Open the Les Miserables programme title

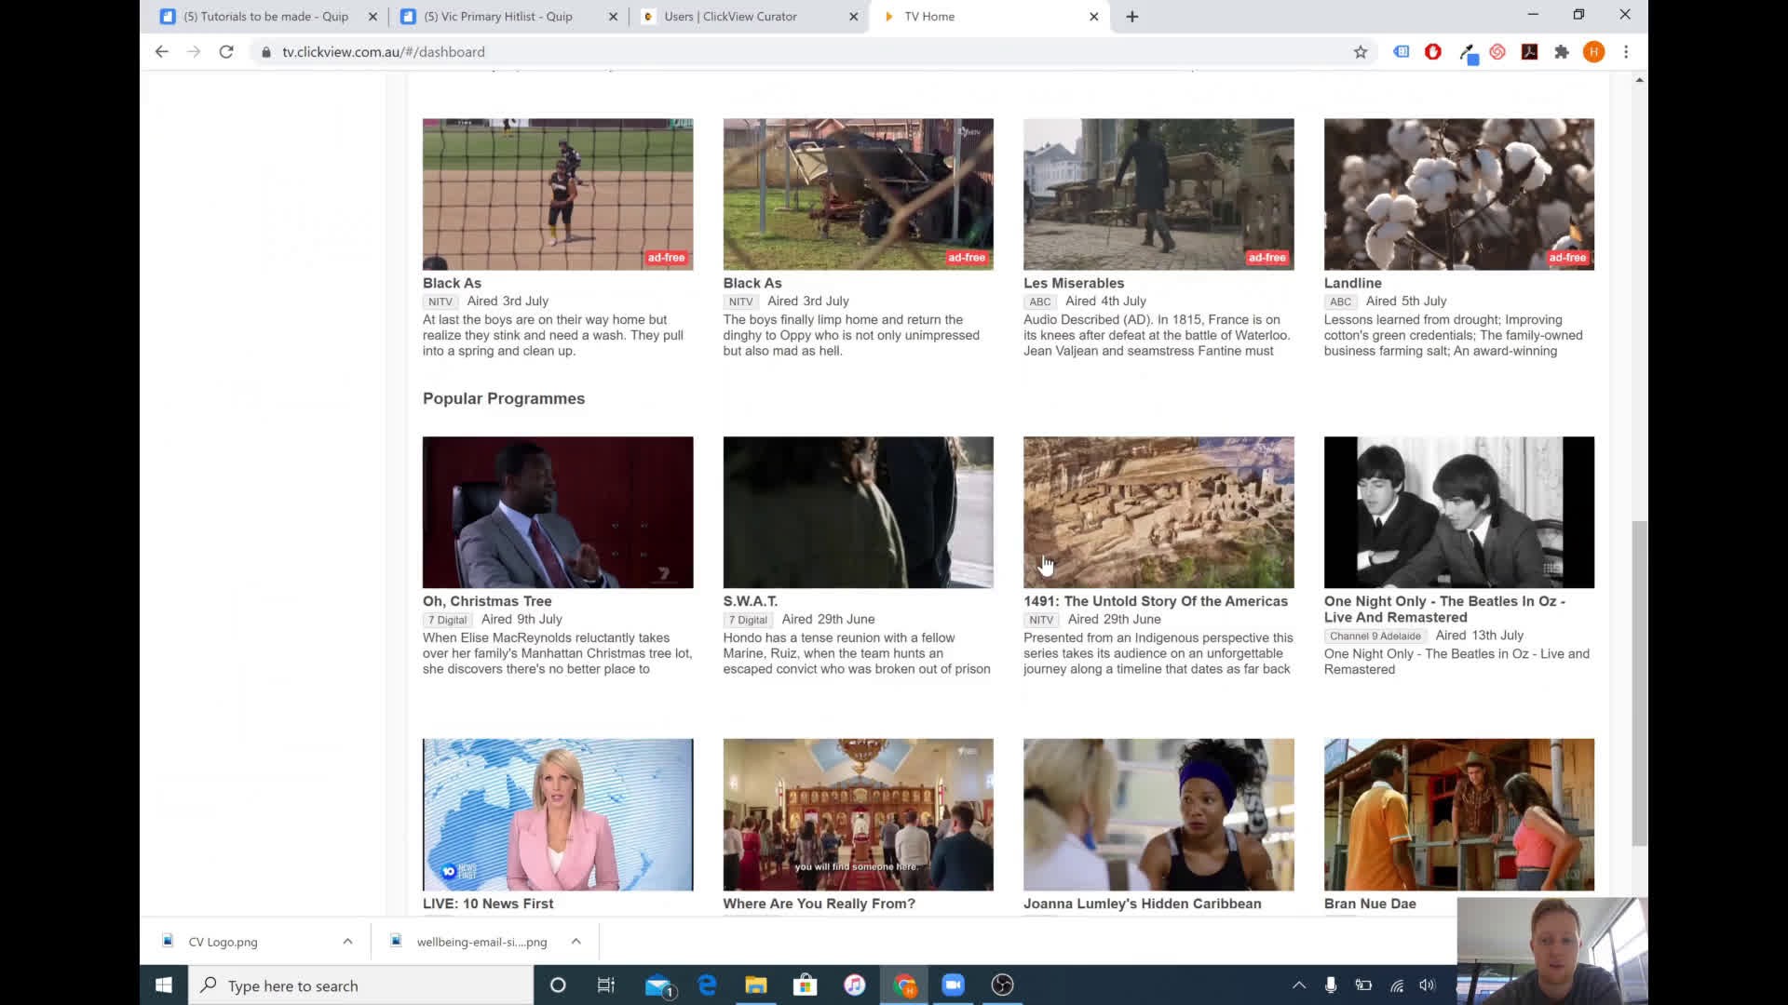(1073, 283)
